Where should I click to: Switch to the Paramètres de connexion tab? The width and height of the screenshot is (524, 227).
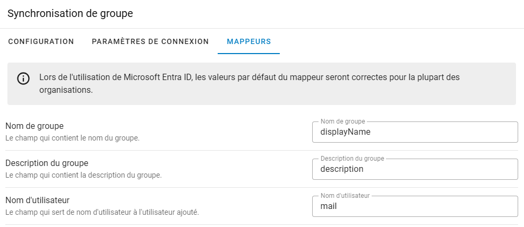coord(150,41)
